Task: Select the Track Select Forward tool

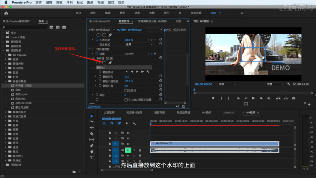Action: [x=92, y=122]
